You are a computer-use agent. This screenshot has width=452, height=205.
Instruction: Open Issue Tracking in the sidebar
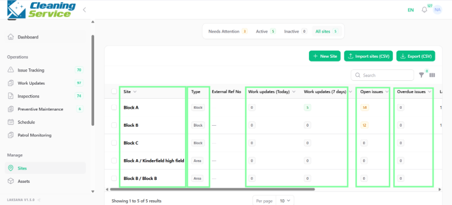[45, 70]
